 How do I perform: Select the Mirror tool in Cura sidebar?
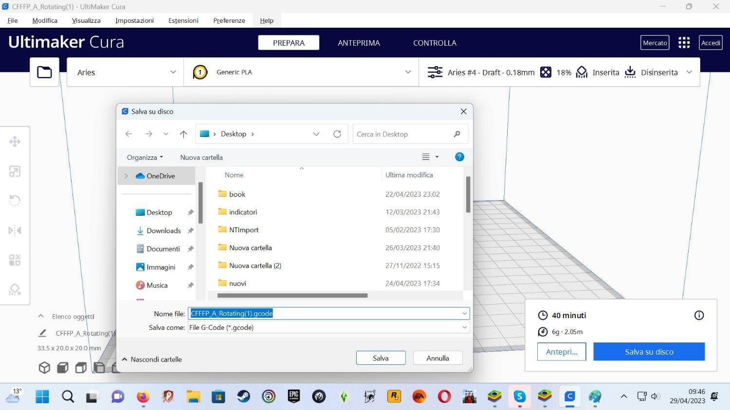[15, 230]
